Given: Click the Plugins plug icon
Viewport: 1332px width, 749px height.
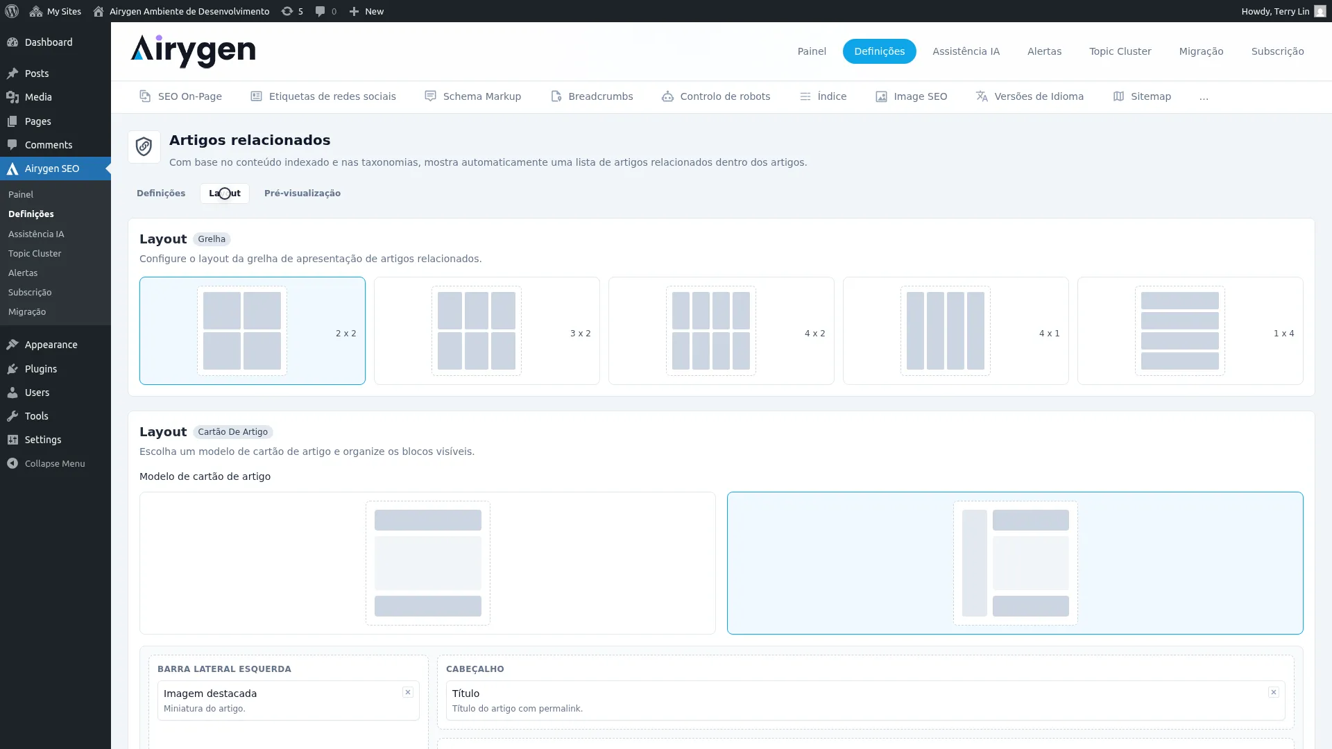Looking at the screenshot, I should [x=12, y=369].
